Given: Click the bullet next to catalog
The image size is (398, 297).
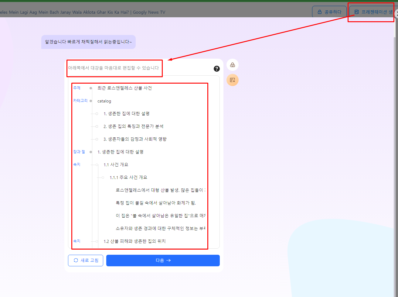Looking at the screenshot, I should (x=91, y=101).
